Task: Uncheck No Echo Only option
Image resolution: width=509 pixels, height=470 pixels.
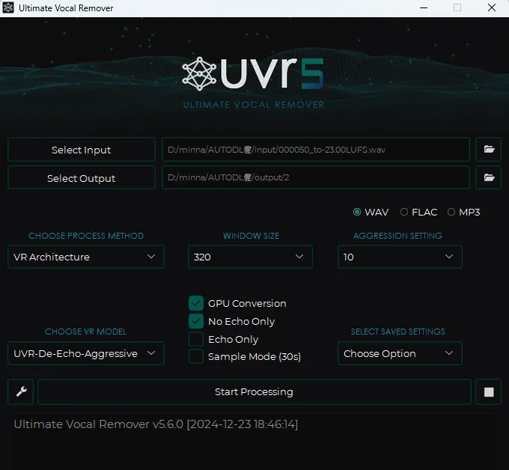Action: tap(196, 321)
